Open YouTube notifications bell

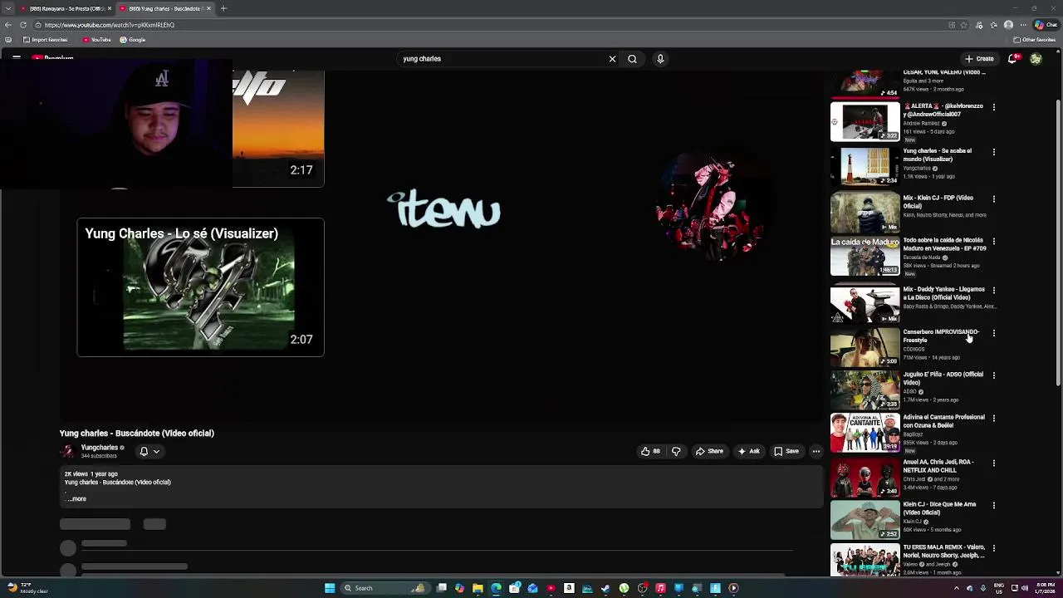tap(1012, 59)
